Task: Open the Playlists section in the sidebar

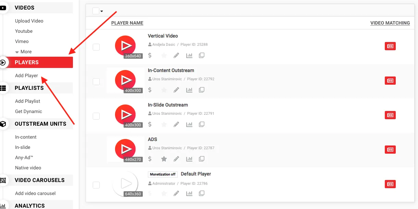Action: 29,88
